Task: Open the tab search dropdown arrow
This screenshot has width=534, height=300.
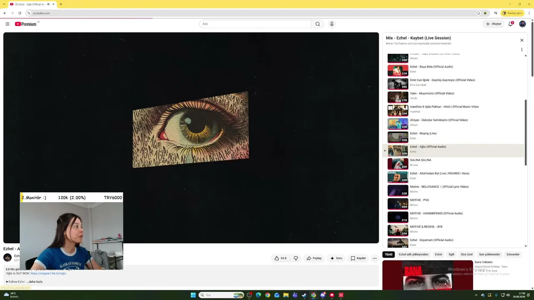Action: point(4,4)
